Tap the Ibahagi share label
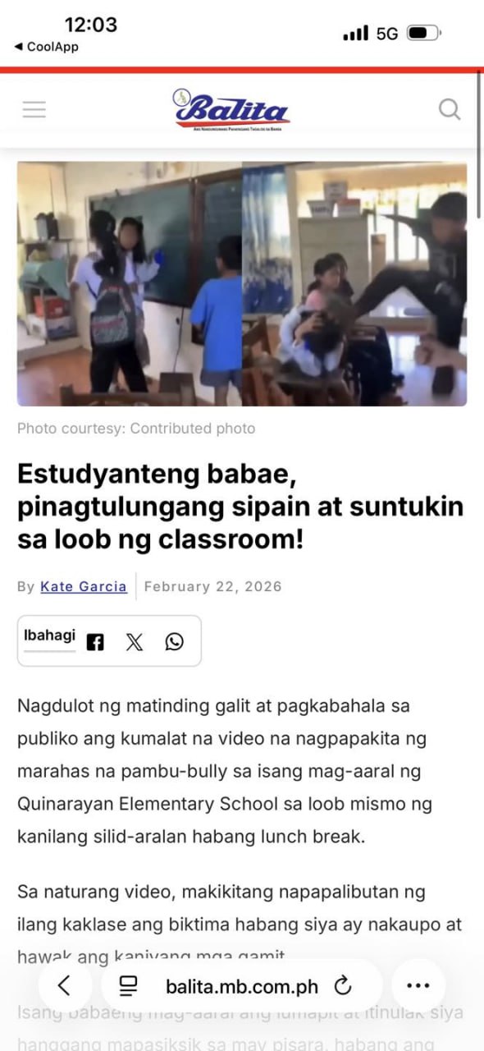Viewport: 484px width, 1051px height. (49, 636)
